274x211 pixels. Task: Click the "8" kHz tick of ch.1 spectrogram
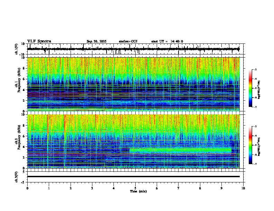24,68
